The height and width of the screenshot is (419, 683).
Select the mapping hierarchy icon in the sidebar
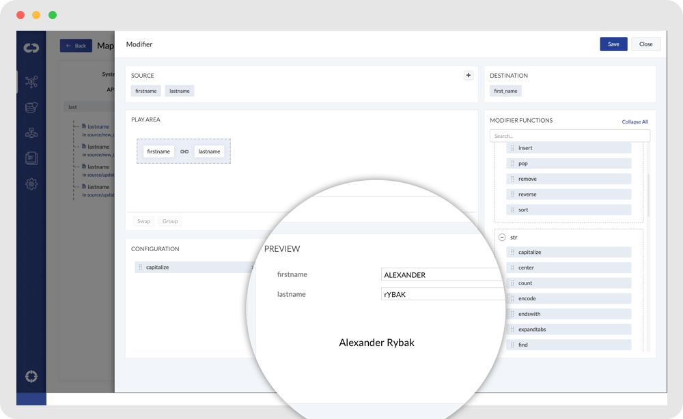point(31,132)
